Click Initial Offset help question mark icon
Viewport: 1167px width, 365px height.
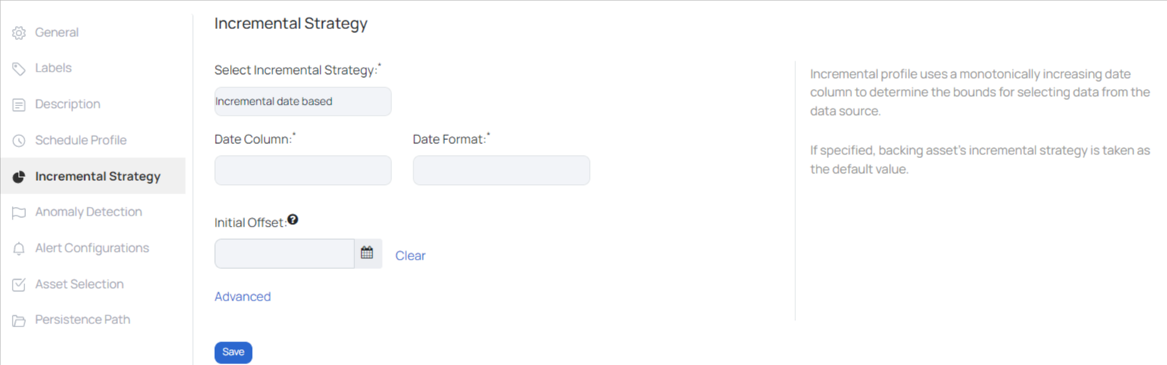coord(293,219)
